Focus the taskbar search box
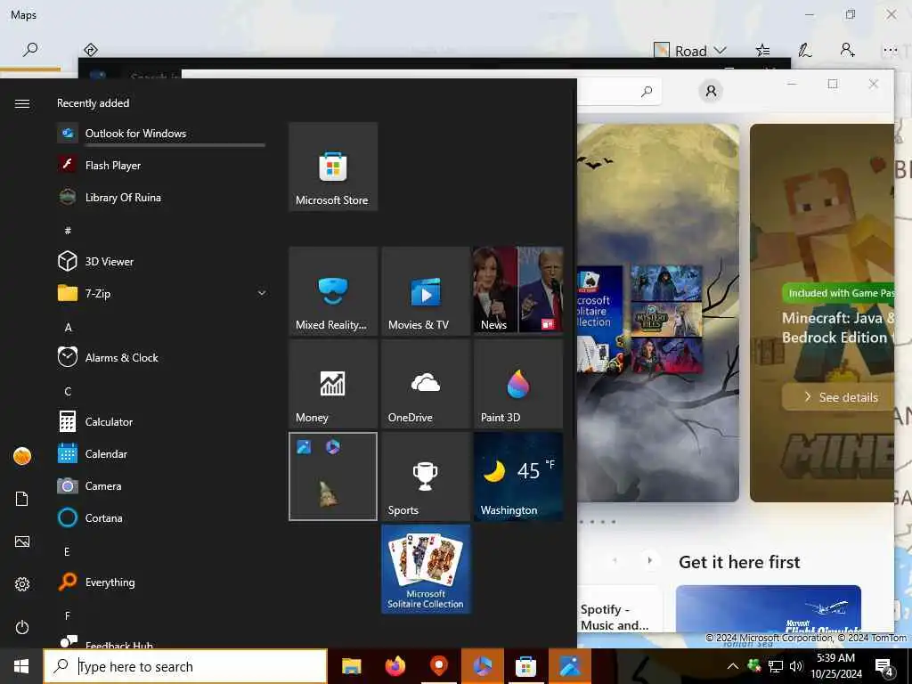Image resolution: width=912 pixels, height=684 pixels. click(185, 666)
